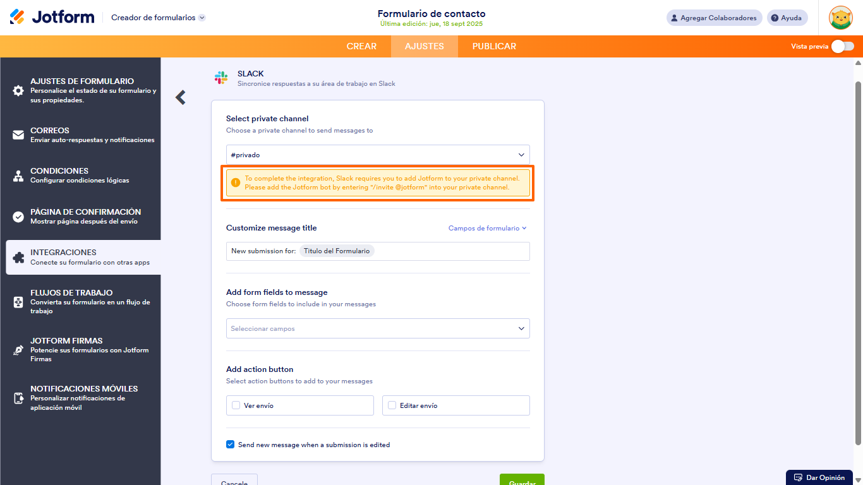Open the #privado private channel dropdown

pyautogui.click(x=378, y=154)
